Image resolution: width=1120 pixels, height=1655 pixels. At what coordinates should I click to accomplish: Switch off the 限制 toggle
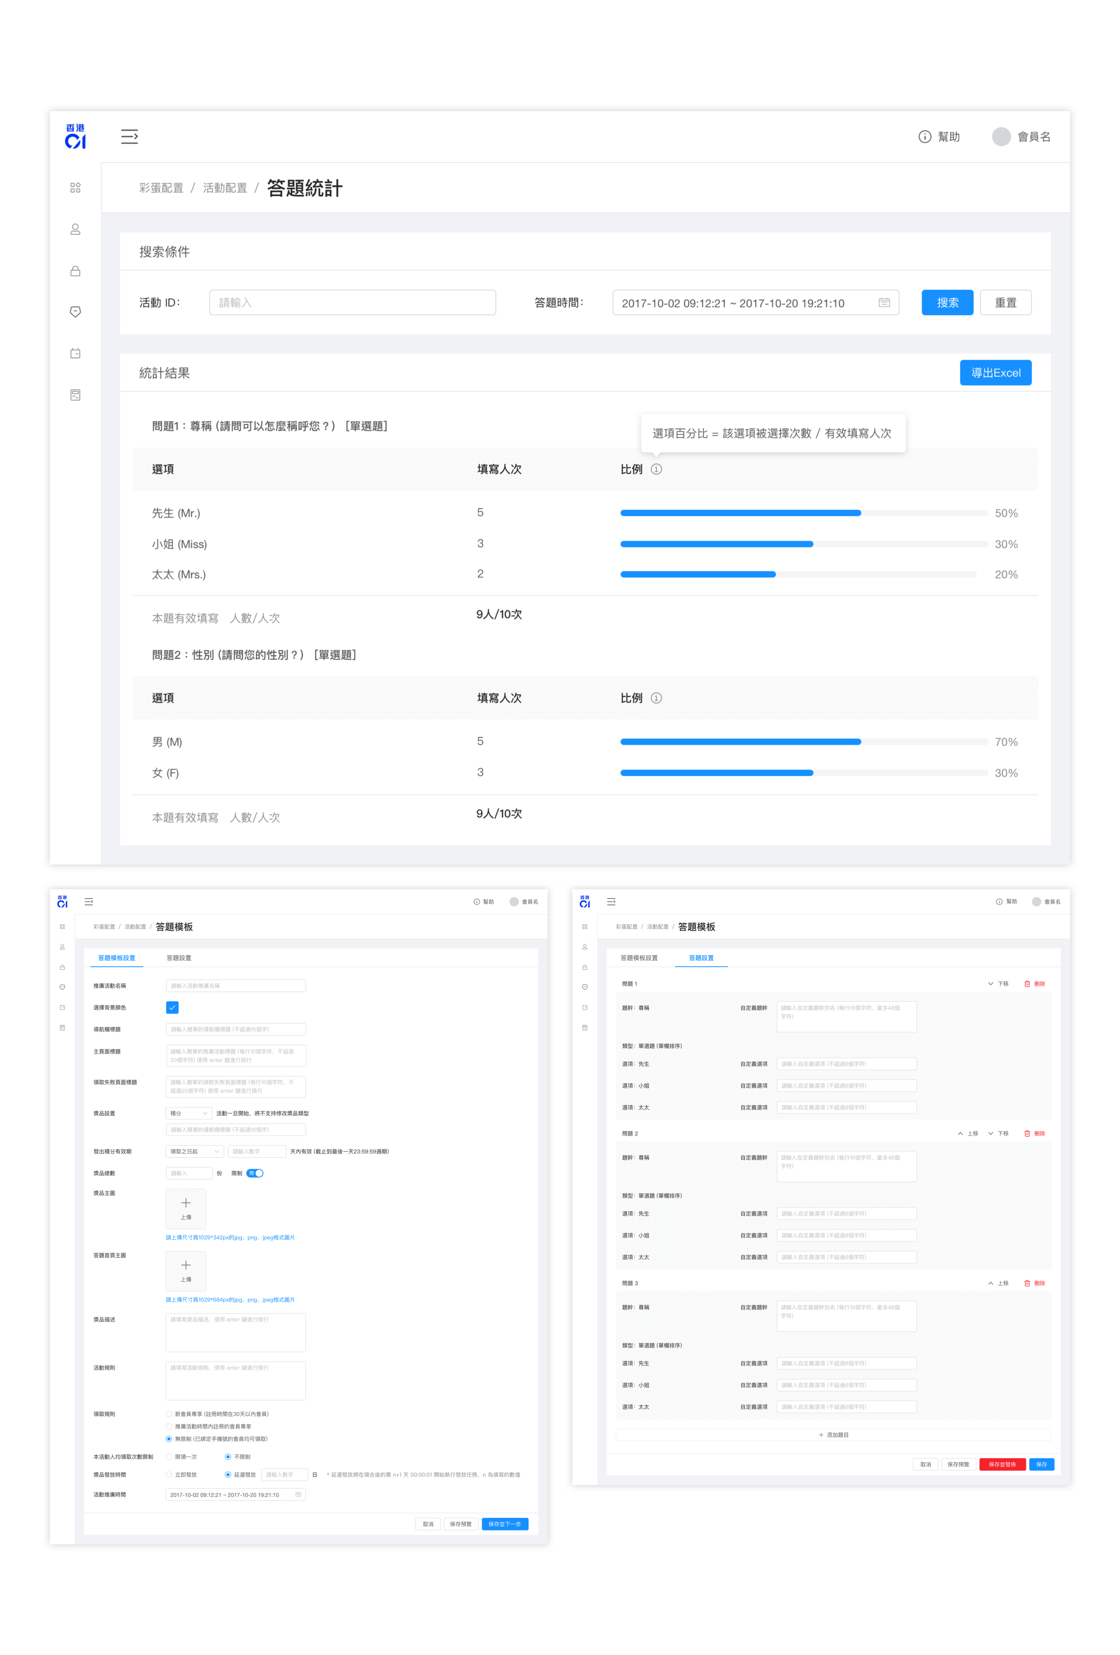click(255, 1173)
